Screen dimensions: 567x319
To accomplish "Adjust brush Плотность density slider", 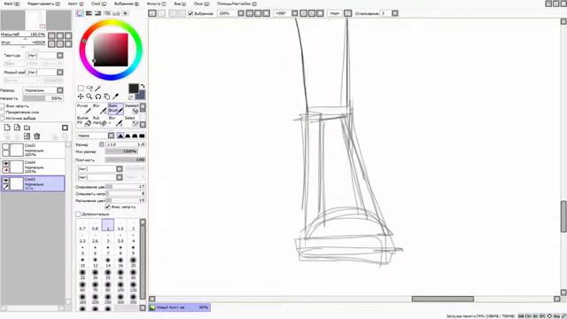I will point(125,159).
